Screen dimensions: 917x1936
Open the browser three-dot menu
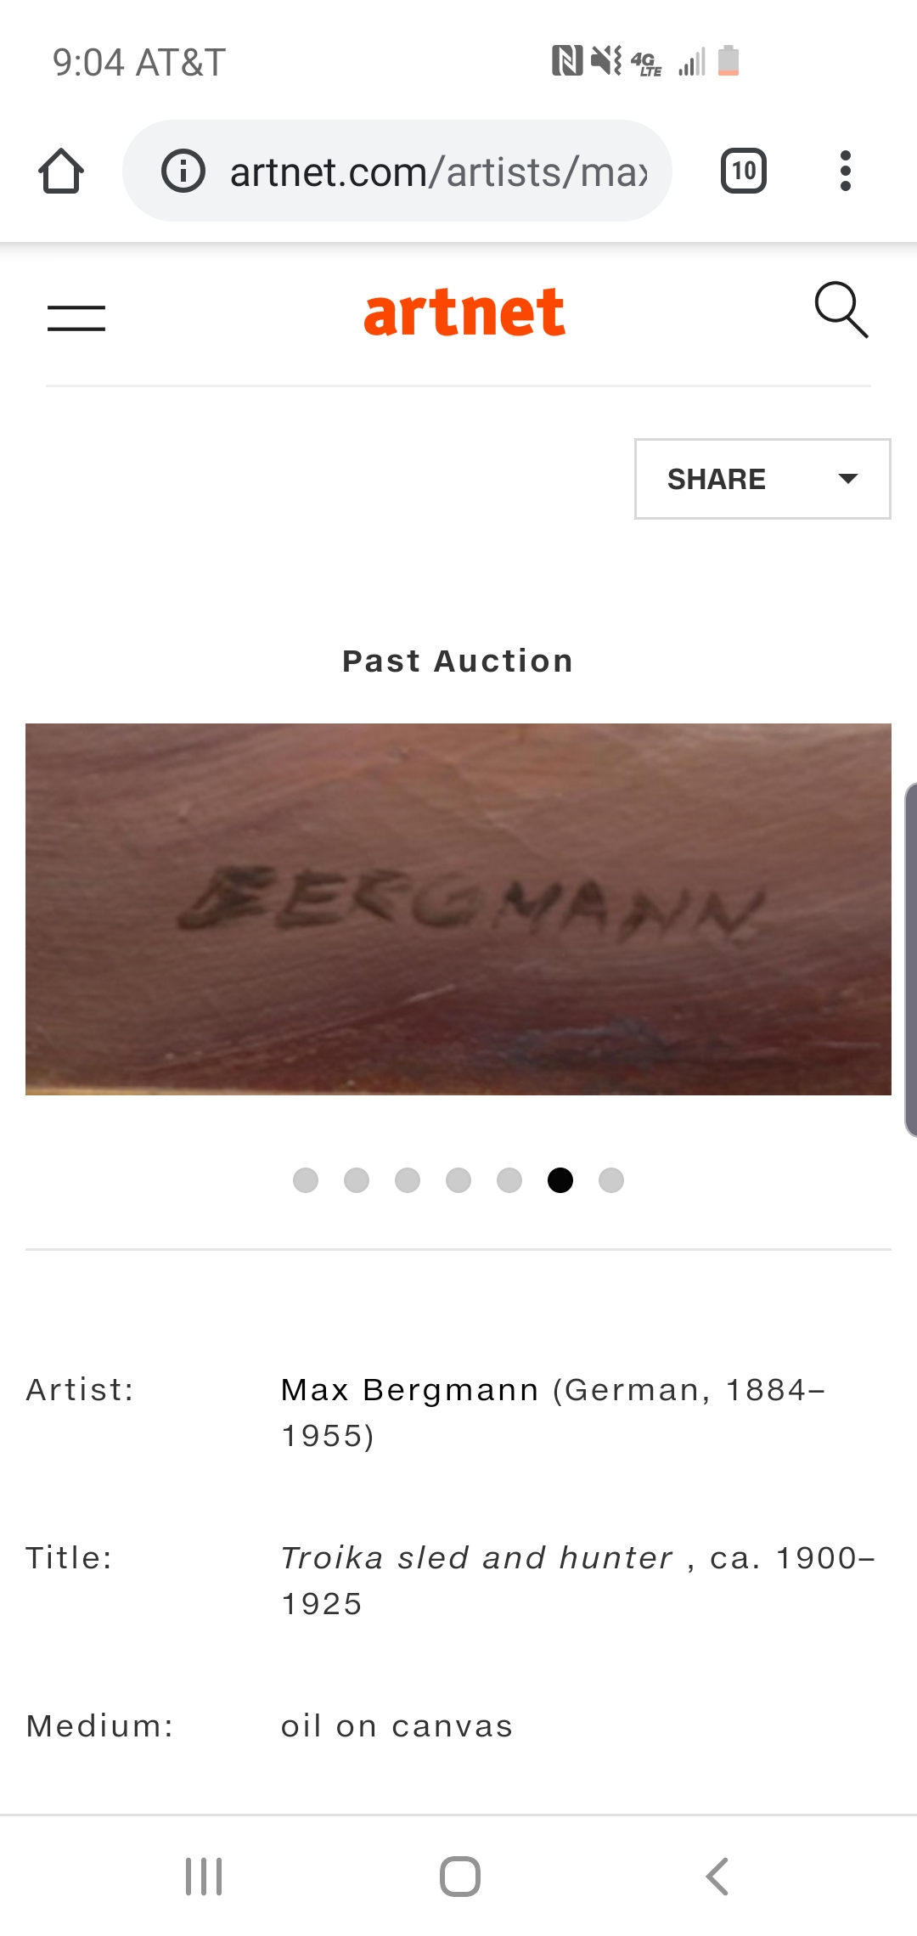[x=845, y=171]
